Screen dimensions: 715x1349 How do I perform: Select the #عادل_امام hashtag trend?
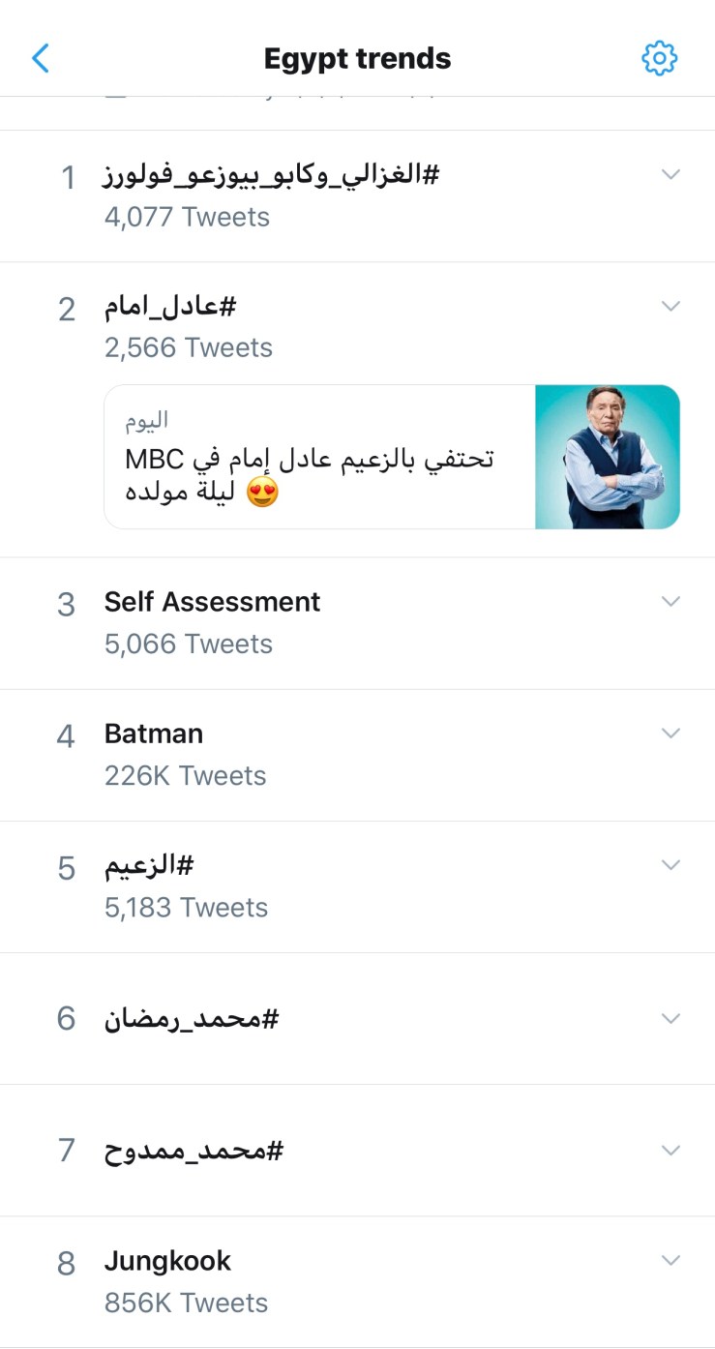coord(170,308)
